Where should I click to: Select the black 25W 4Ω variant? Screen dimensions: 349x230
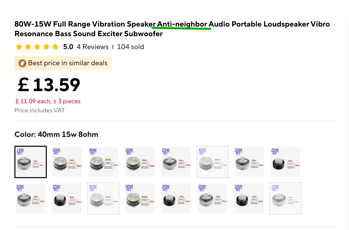[286, 162]
